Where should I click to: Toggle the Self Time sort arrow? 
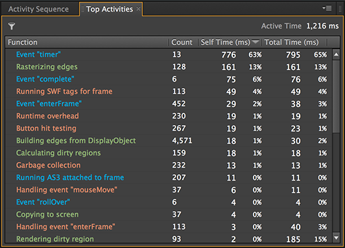256,41
